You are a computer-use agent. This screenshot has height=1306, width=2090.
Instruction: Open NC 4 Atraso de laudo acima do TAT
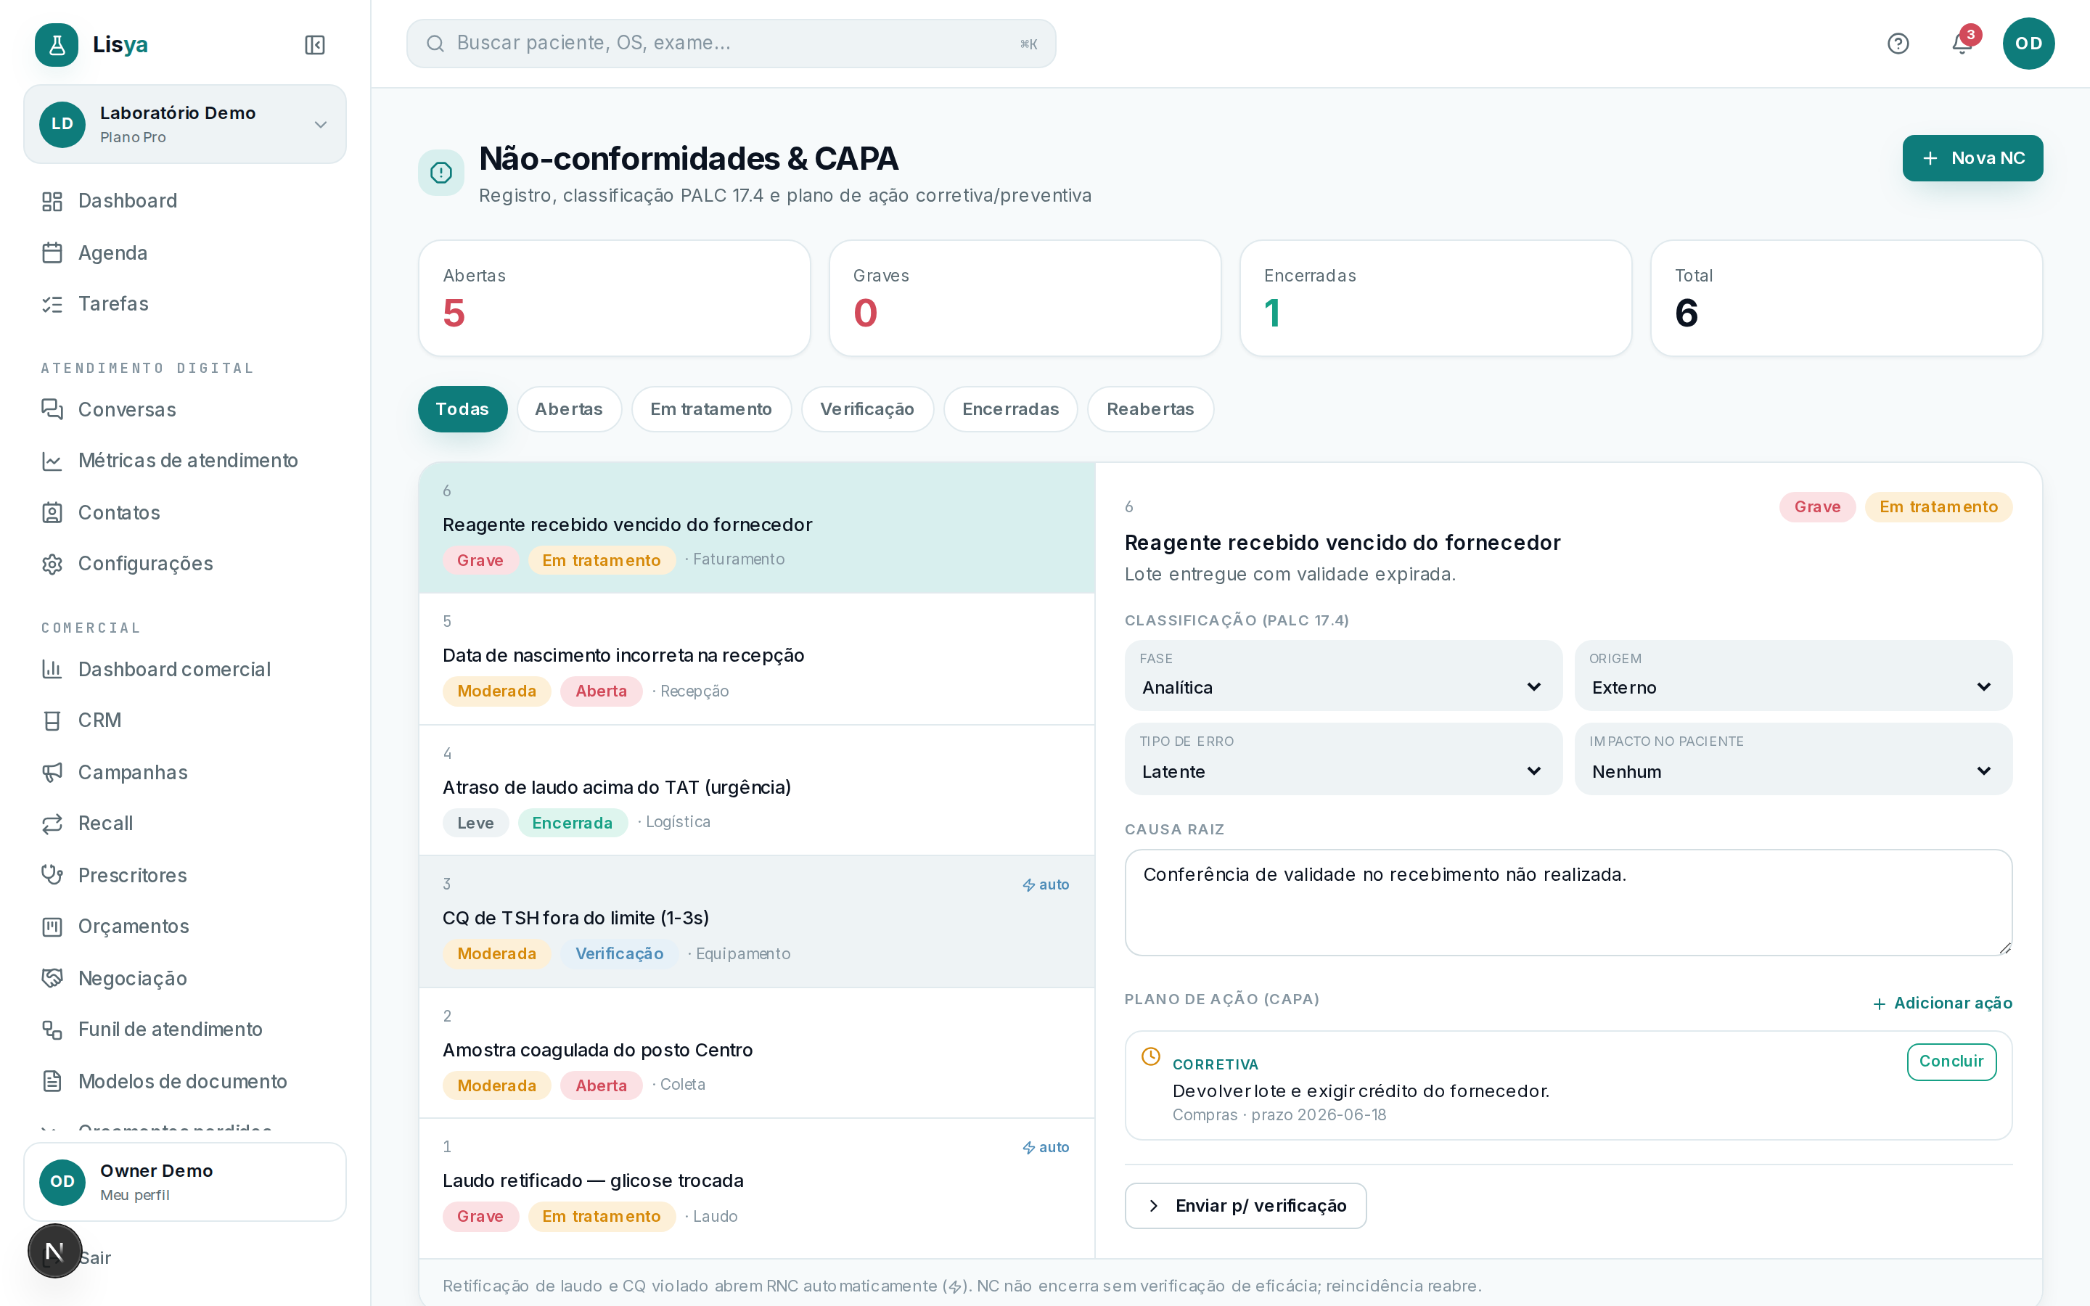coord(757,790)
